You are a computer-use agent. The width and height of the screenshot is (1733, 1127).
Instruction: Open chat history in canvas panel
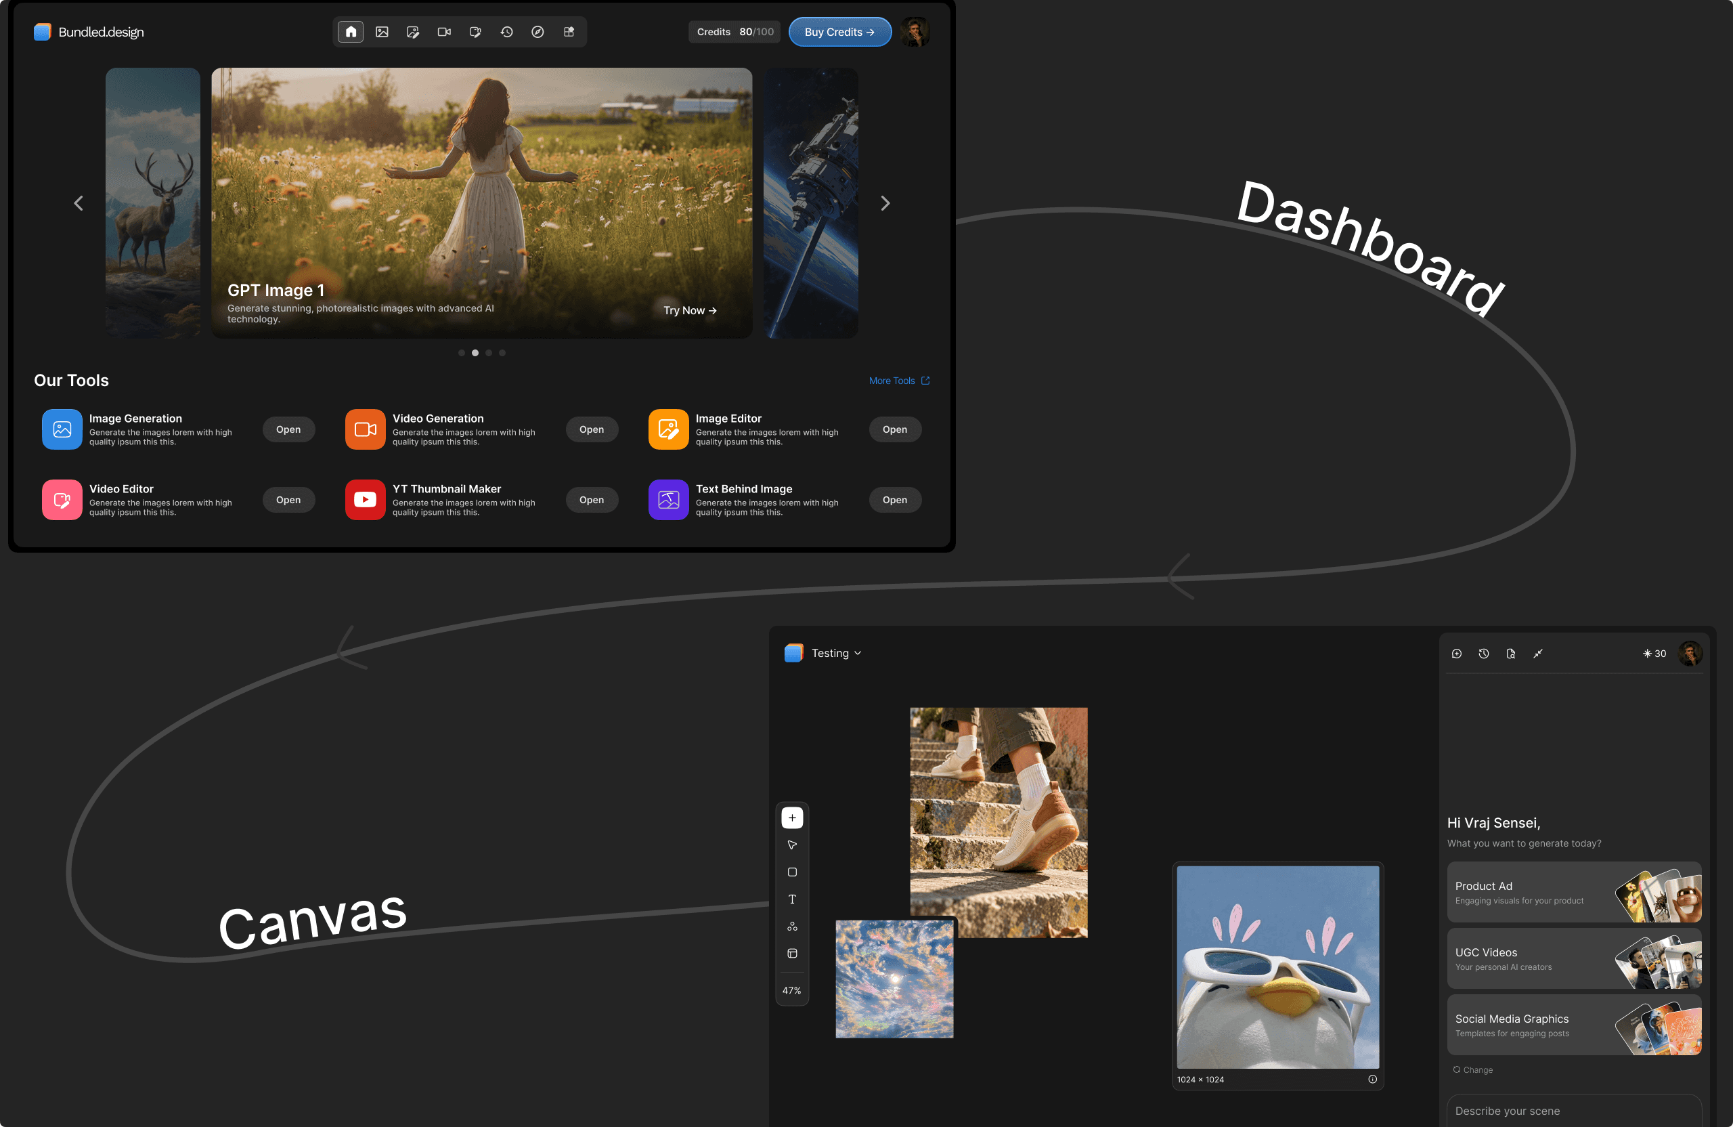click(x=1483, y=654)
